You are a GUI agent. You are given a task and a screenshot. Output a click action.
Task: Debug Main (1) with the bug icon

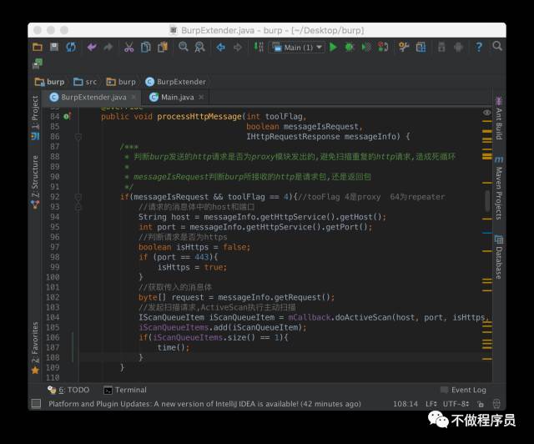click(x=350, y=47)
